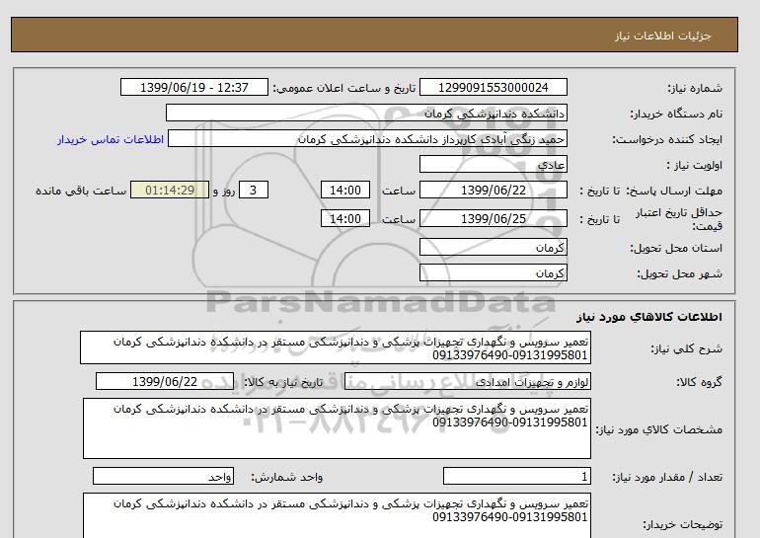
Task: Click the label مهلت ارسال پاسخ
Action: [676, 191]
